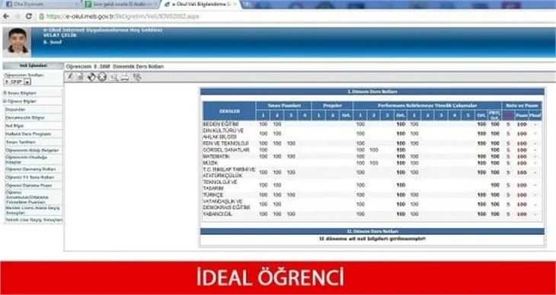Click the Veli İşlemleri panel header

[33, 66]
